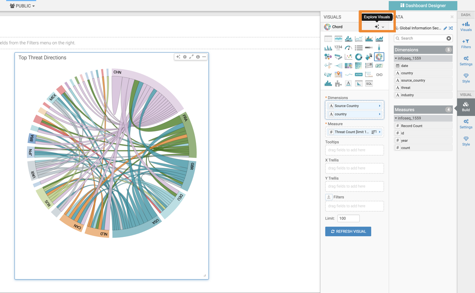Open the chart's gear settings icon
The height and width of the screenshot is (293, 475).
coord(185,57)
